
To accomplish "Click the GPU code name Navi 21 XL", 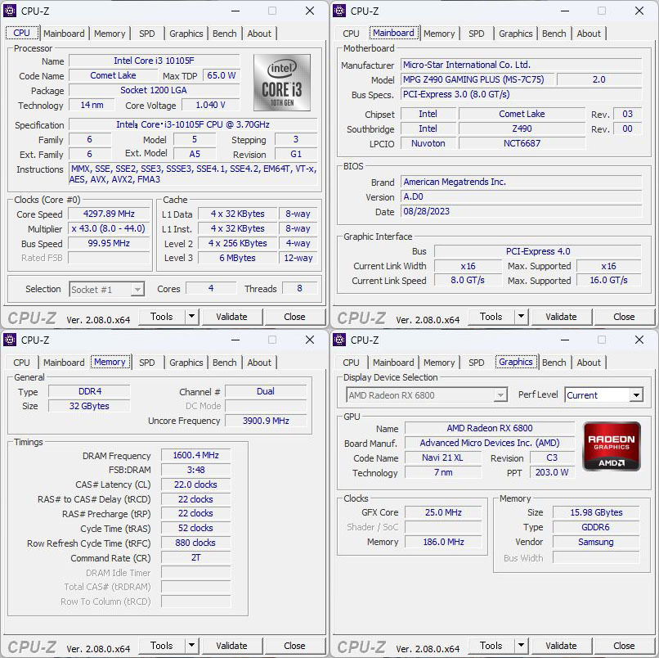I will [443, 457].
